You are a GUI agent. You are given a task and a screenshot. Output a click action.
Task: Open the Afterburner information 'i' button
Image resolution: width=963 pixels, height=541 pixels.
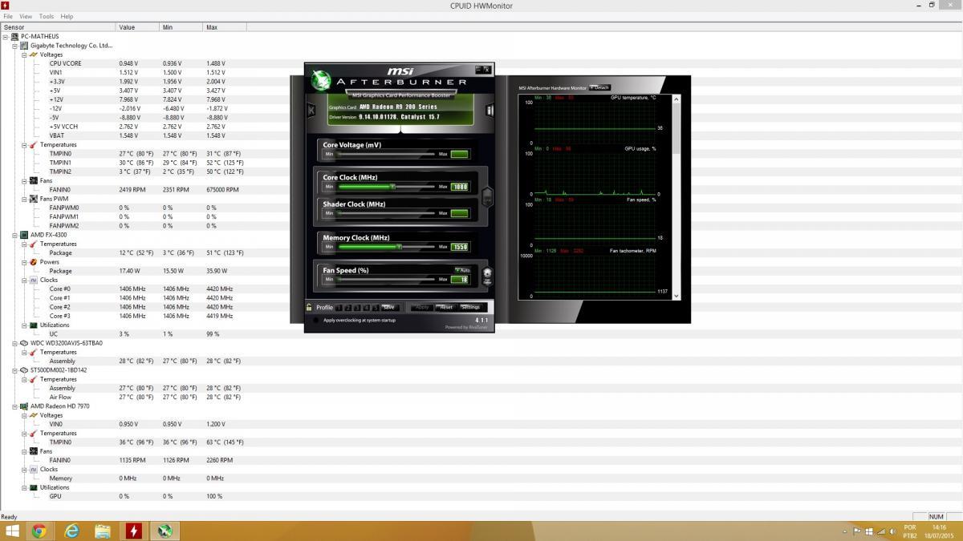tap(490, 110)
